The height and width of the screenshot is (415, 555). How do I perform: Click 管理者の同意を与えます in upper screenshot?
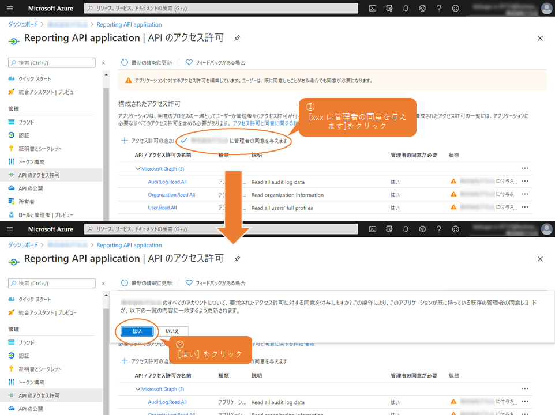(x=234, y=141)
